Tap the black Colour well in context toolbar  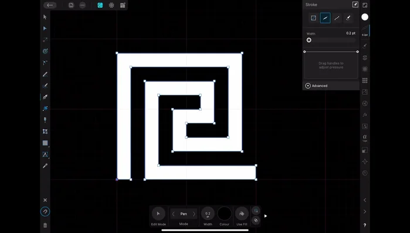pyautogui.click(x=224, y=214)
